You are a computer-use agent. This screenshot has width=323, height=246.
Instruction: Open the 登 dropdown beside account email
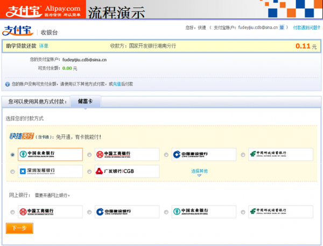282,26
